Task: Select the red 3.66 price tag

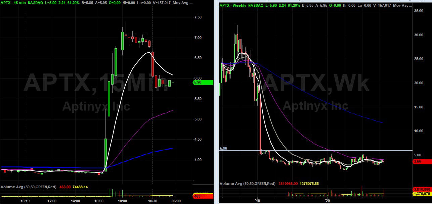Action: click(x=422, y=161)
